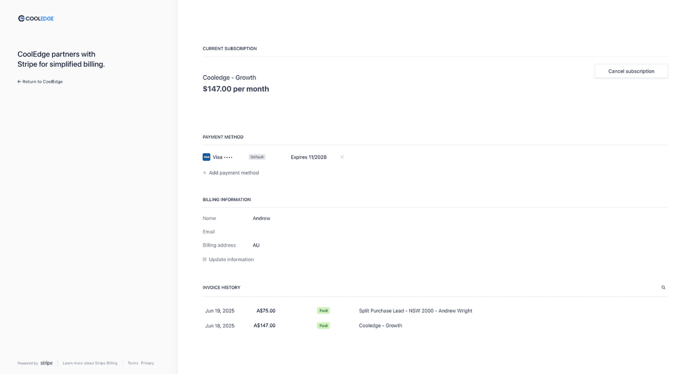
Task: Click the left arrow beside Return to CoolEdge
Action: [19, 82]
